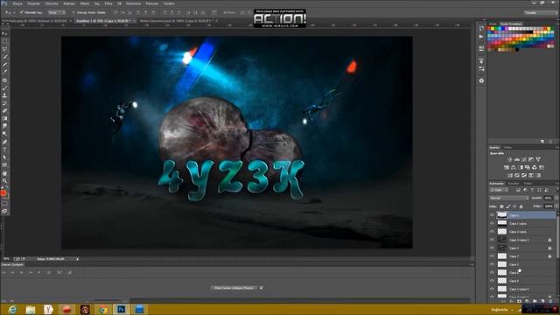Screen dimensions: 560x315
Task: Click the timeline scissors split button
Action: 59,272
